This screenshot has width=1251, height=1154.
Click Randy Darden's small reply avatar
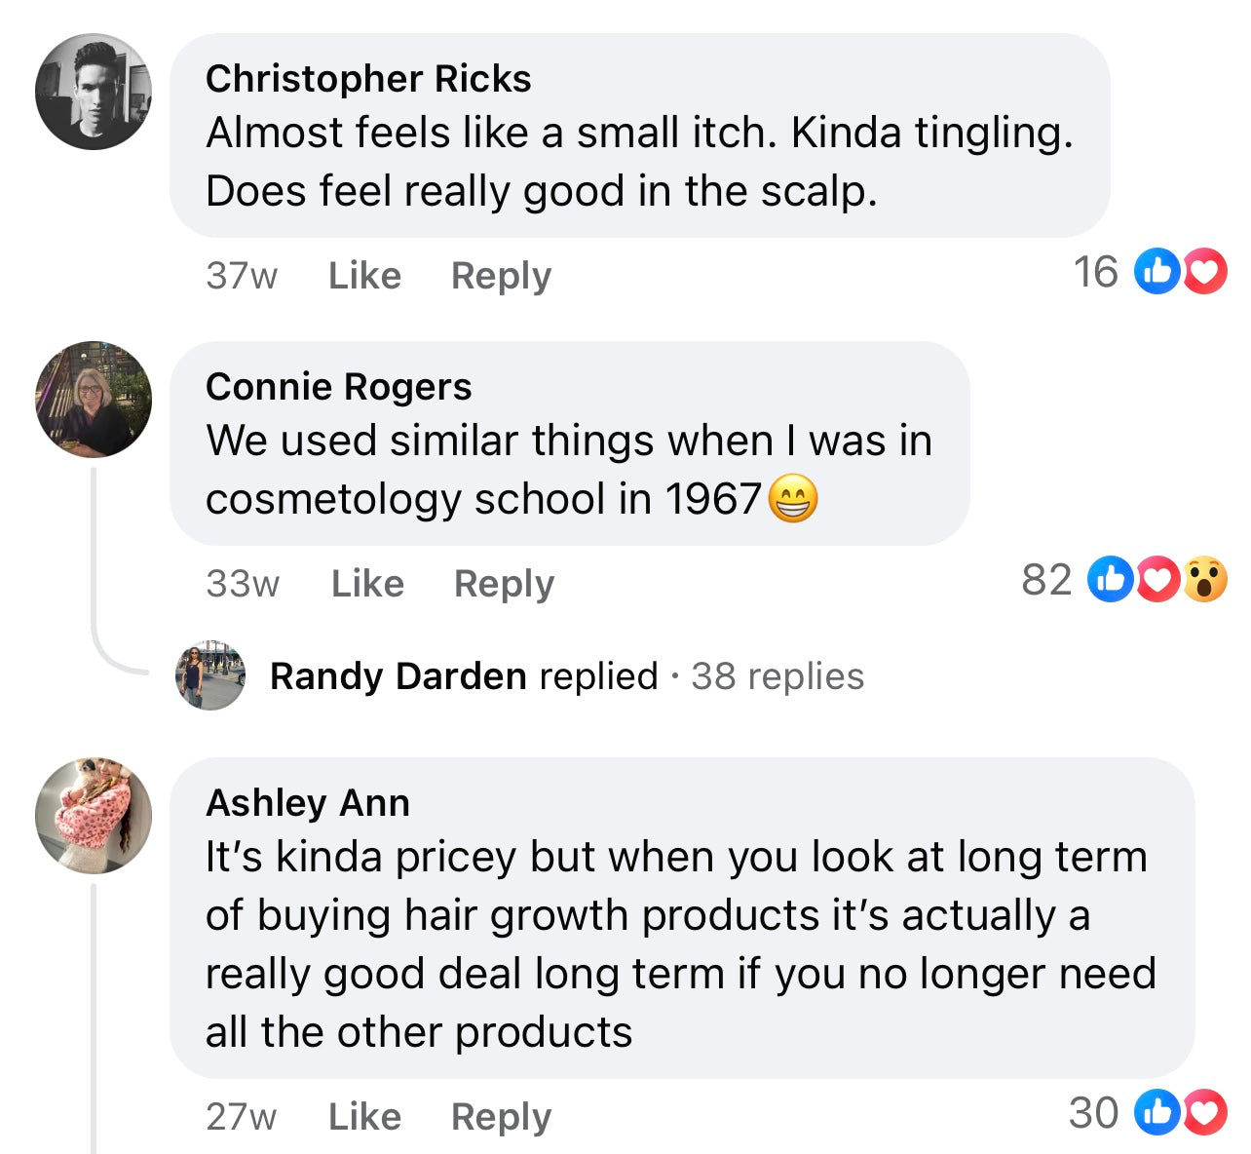(209, 675)
